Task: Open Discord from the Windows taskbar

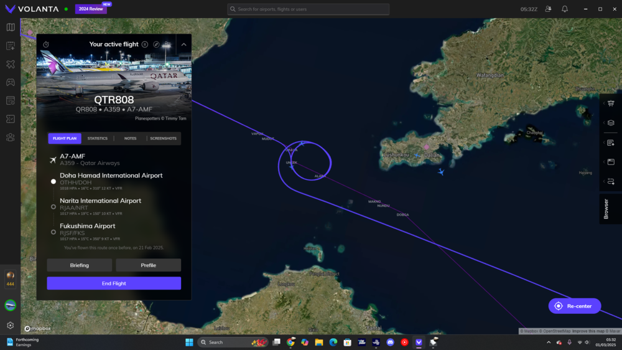Action: 390,343
